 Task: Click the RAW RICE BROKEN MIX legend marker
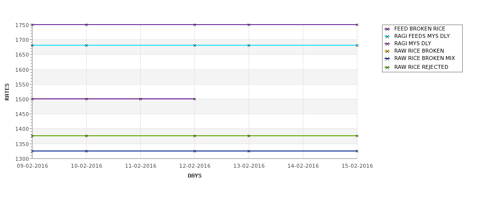click(x=387, y=59)
